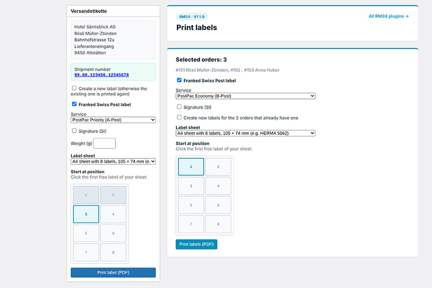The image size is (432, 288).
Task: Tick 'Create new labels for the 2 orders'
Action: click(179, 117)
